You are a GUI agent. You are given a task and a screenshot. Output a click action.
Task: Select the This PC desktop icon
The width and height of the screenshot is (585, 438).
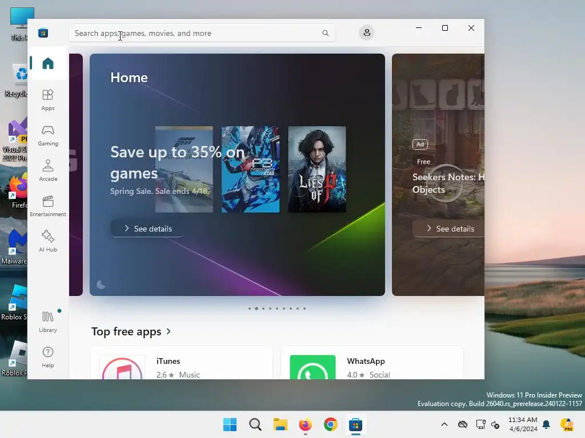click(x=20, y=23)
